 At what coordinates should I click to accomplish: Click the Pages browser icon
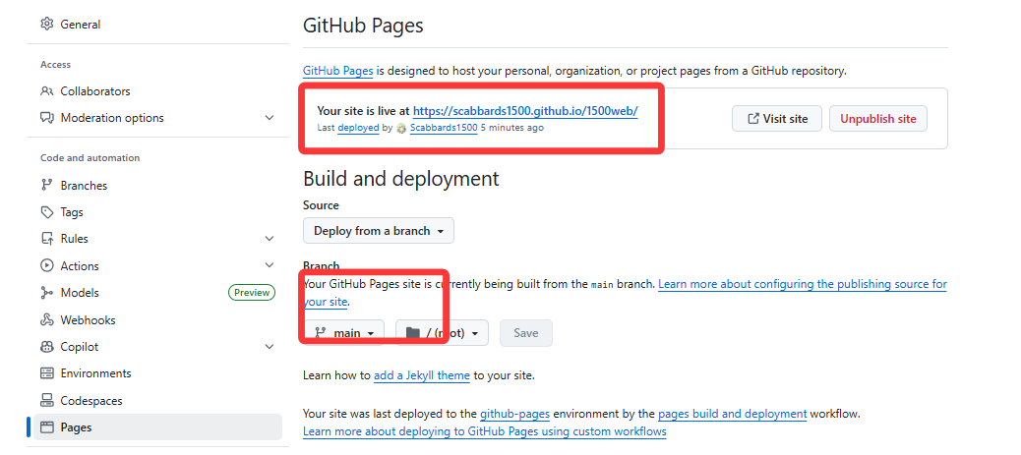(46, 427)
